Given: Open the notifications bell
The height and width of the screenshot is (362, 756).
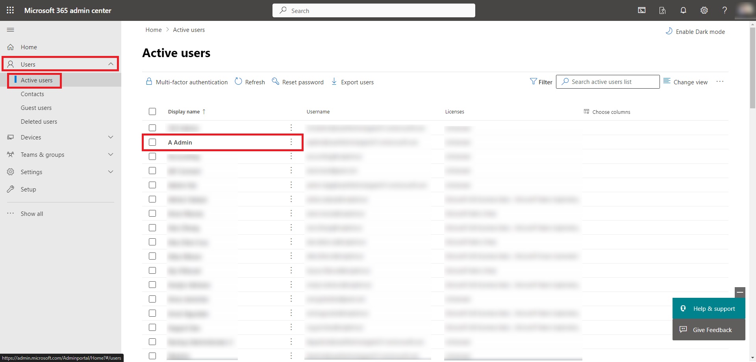Looking at the screenshot, I should (683, 10).
